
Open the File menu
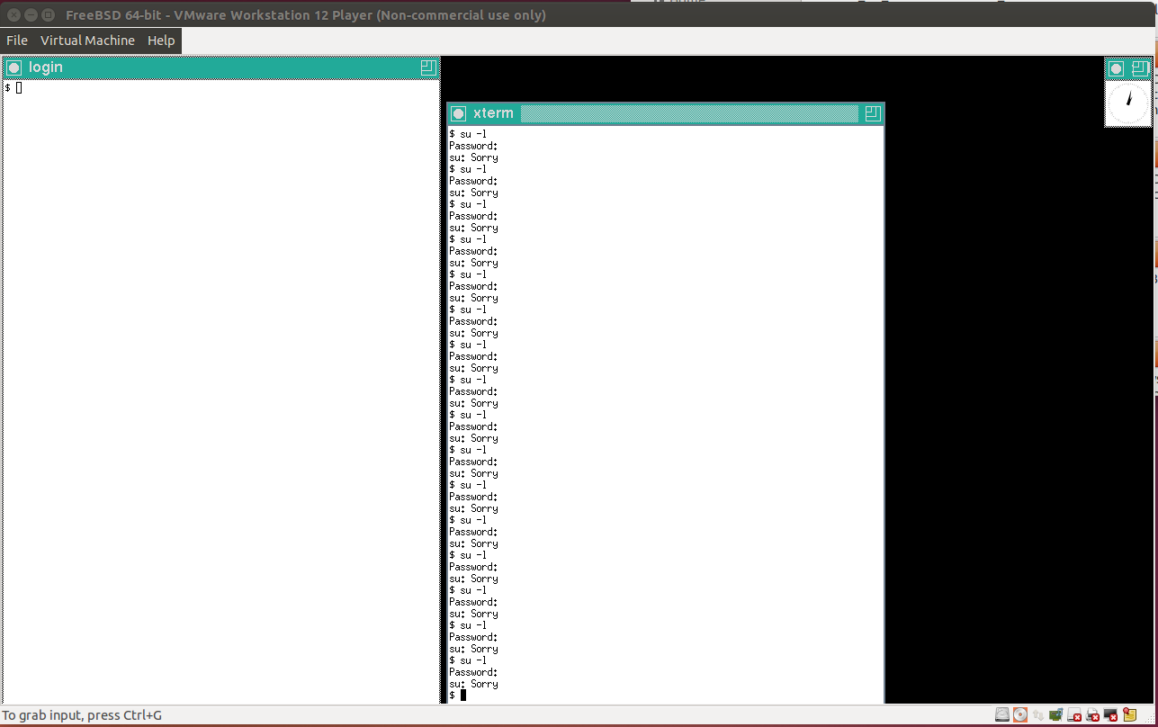(17, 40)
